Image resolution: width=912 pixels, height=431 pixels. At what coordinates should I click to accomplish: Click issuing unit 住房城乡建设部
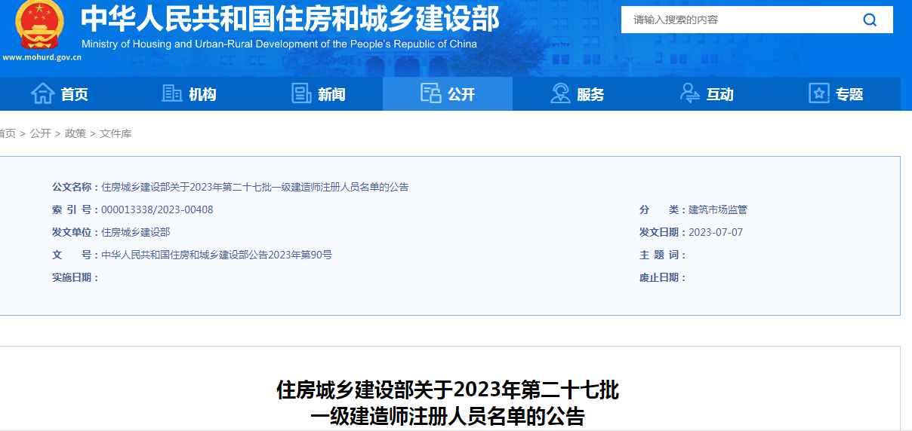click(x=136, y=232)
